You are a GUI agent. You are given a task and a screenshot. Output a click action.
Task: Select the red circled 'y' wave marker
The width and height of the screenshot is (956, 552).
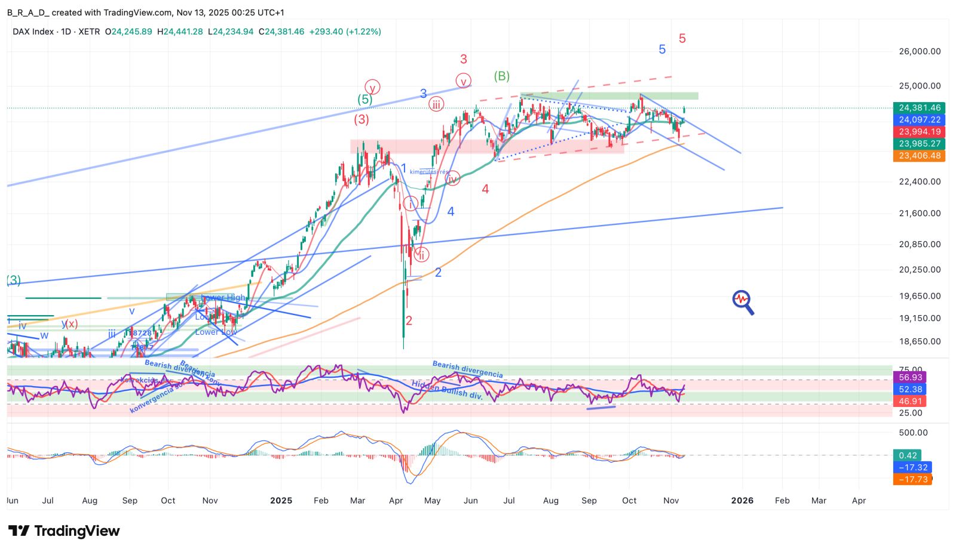pyautogui.click(x=372, y=88)
